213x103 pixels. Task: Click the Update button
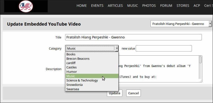[x=114, y=93]
